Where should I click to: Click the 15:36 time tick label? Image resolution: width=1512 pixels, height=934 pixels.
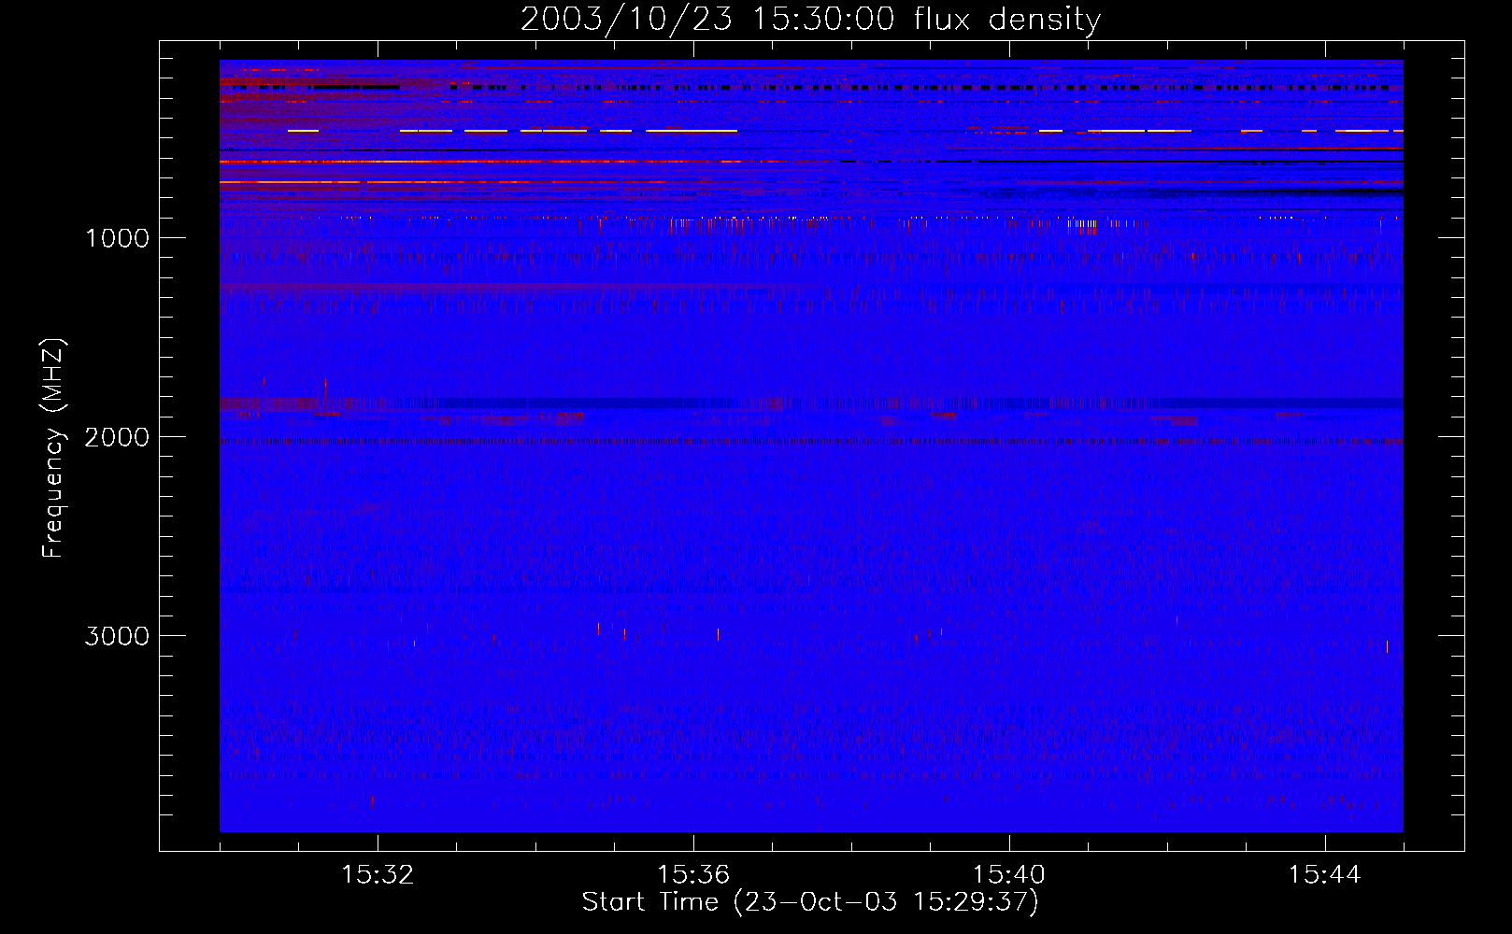(693, 875)
